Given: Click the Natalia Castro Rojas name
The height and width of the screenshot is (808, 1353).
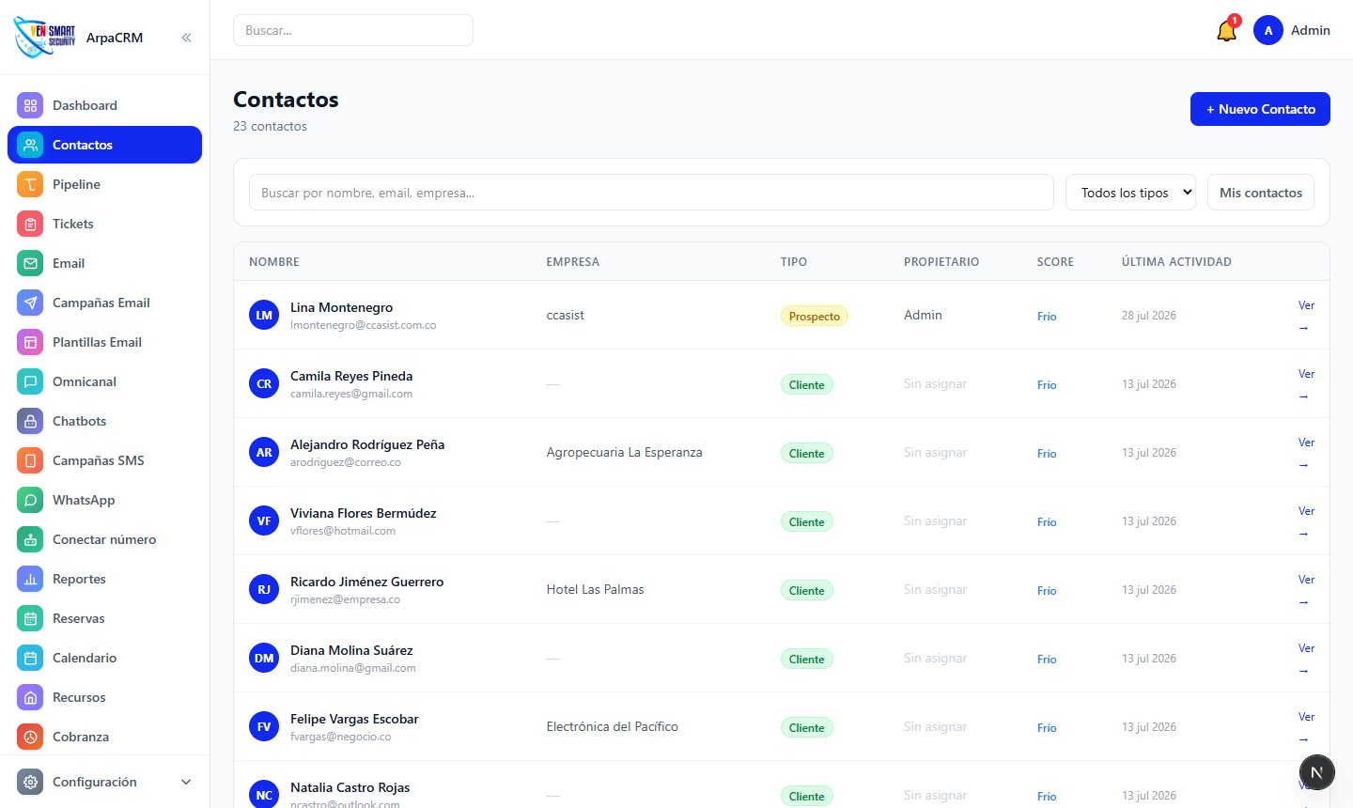Looking at the screenshot, I should coord(350,787).
